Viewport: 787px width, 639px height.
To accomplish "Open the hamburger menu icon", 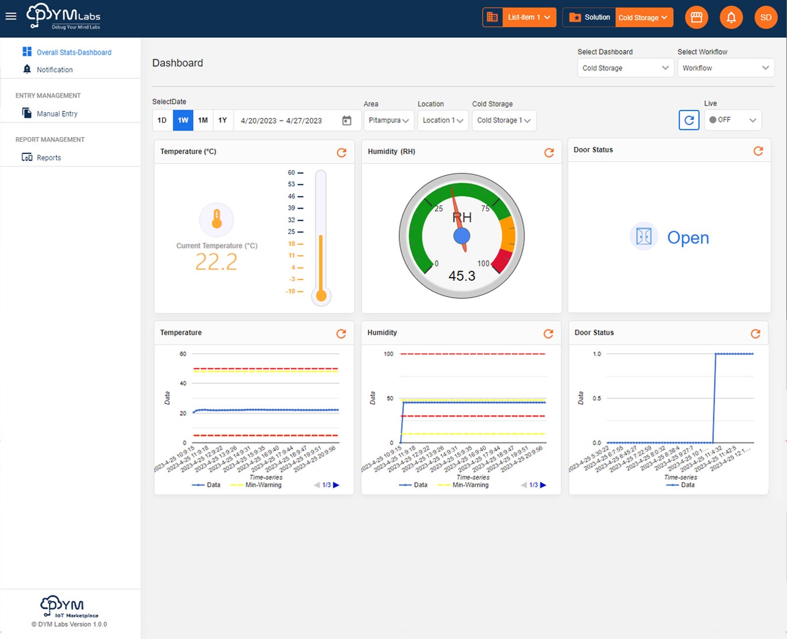I will pos(11,16).
